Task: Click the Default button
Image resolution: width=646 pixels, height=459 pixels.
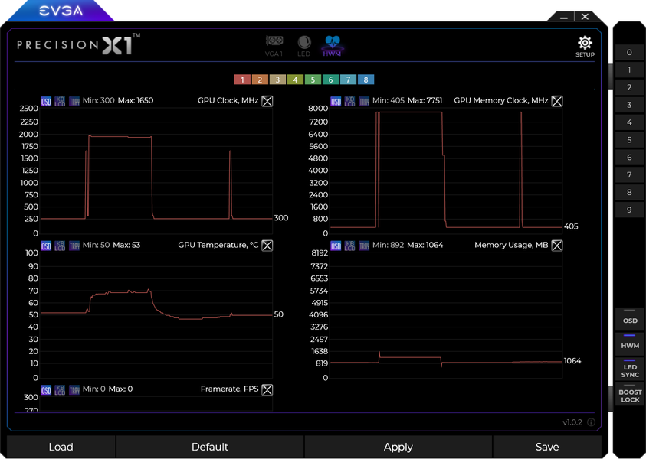Action: (210, 447)
